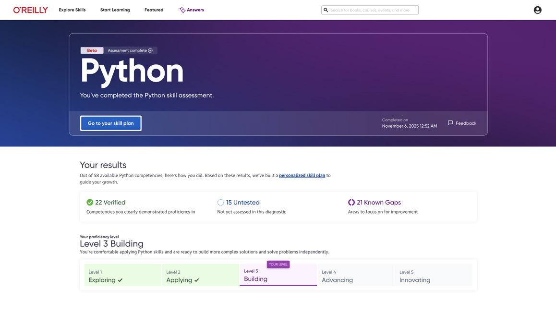Screen dimensions: 556x314
Task: Click the dashed Untested circle icon
Action: pos(220,203)
